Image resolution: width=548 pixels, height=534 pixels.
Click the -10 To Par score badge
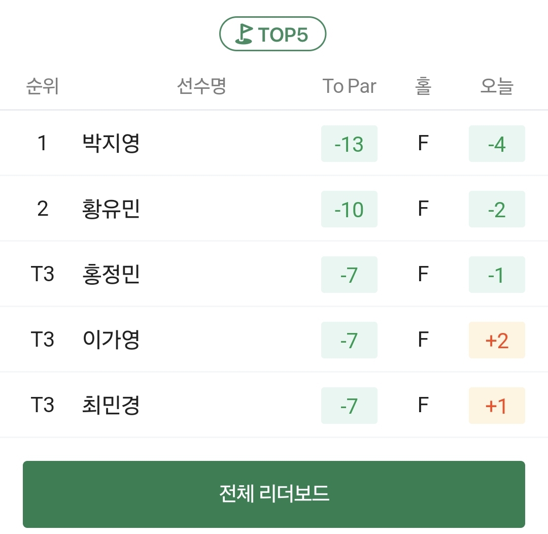[x=349, y=209]
